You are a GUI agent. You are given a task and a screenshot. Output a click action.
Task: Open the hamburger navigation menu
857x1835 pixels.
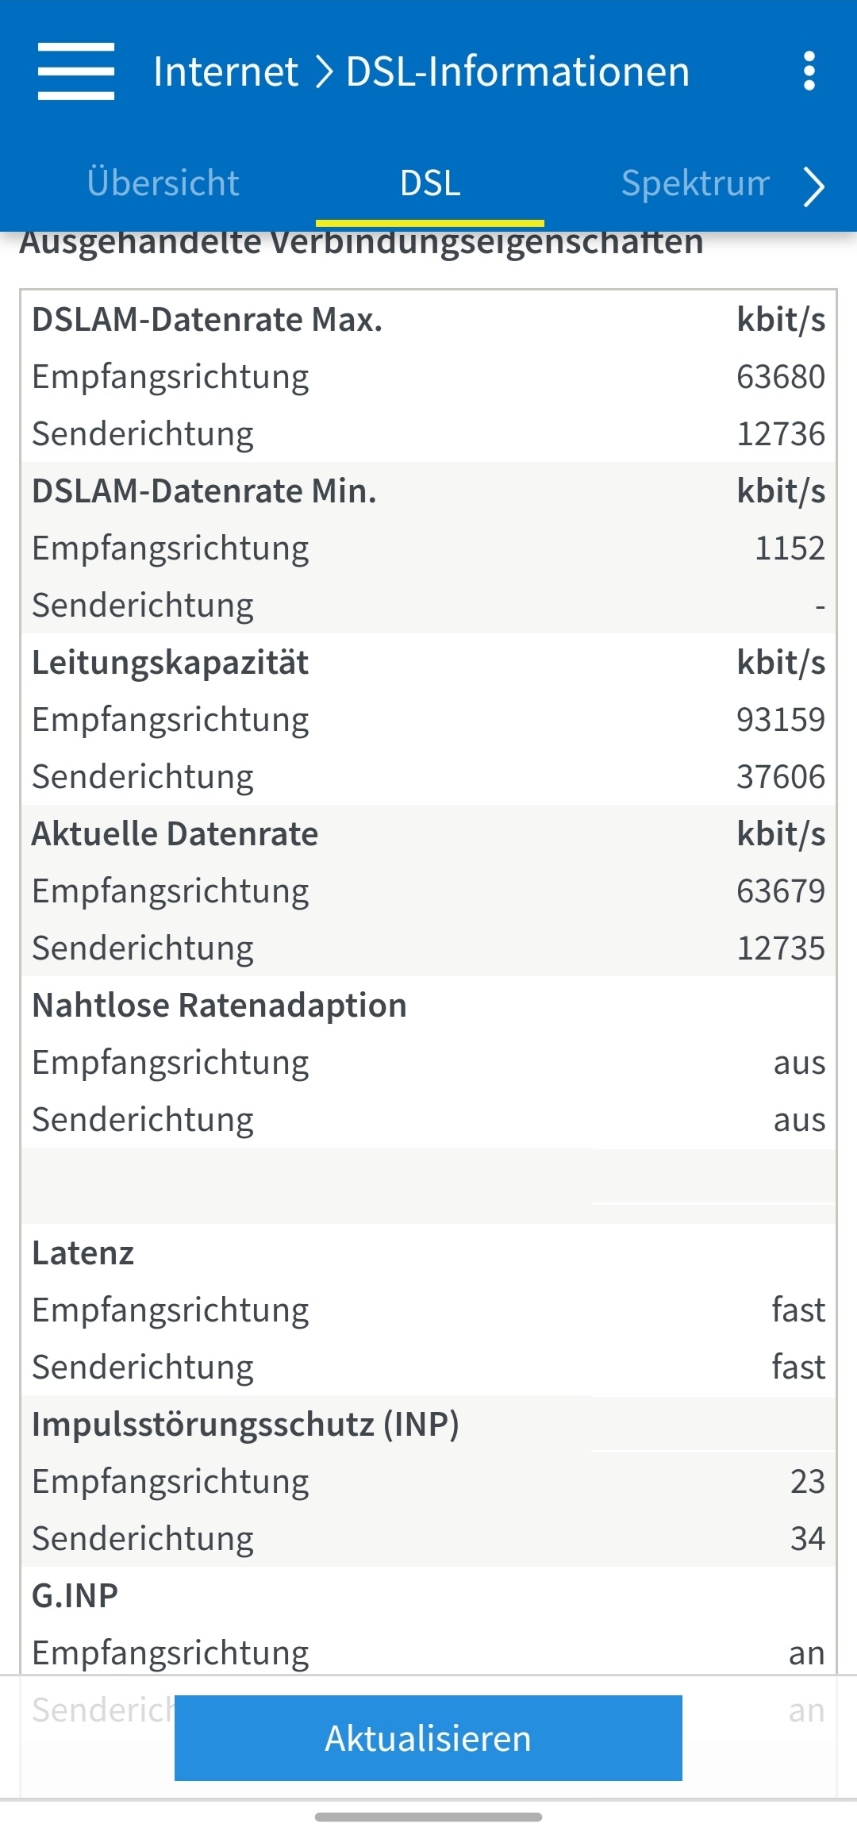(x=76, y=71)
